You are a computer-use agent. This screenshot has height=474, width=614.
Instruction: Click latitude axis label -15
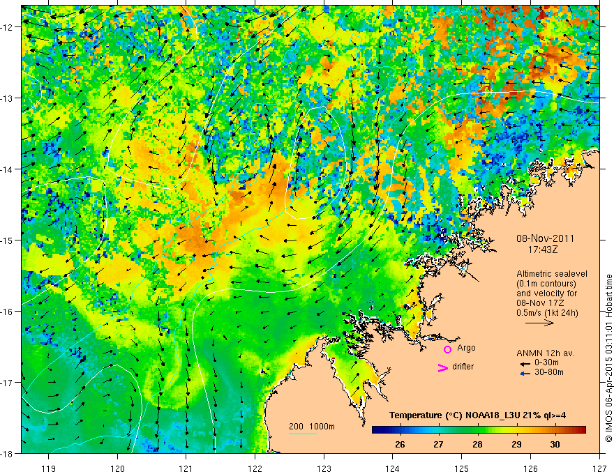8,240
